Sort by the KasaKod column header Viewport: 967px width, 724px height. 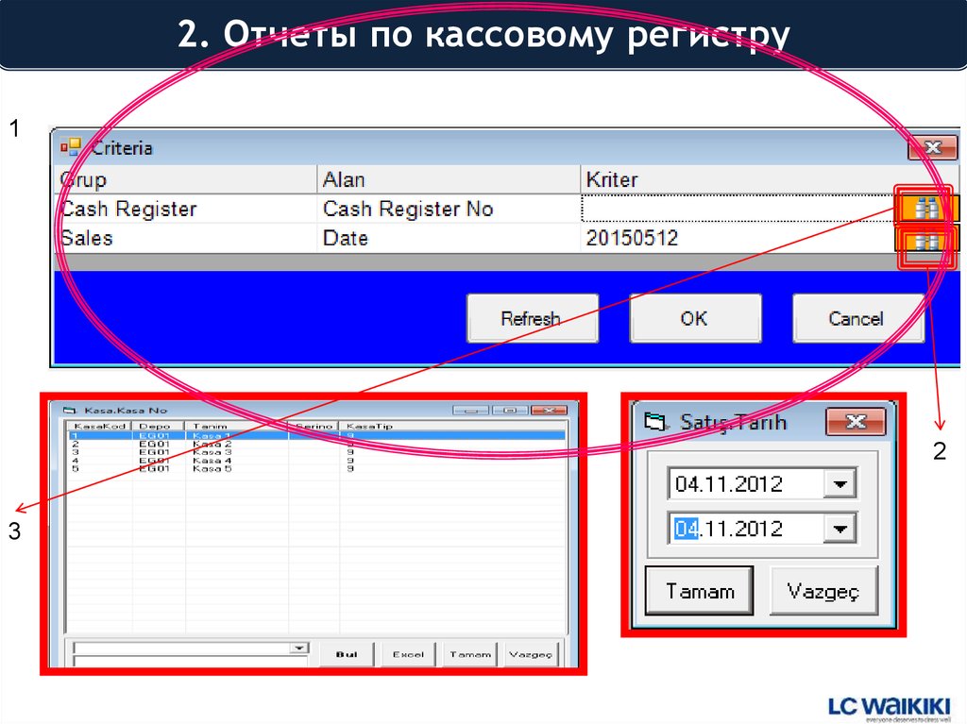(x=98, y=426)
